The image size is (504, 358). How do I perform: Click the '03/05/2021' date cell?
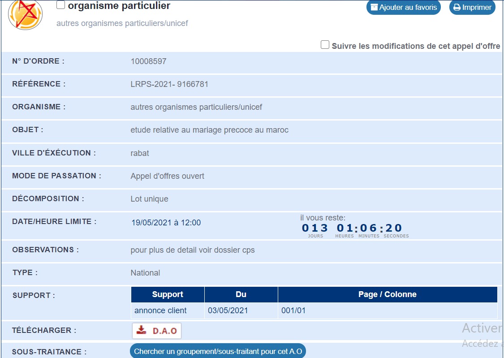228,311
